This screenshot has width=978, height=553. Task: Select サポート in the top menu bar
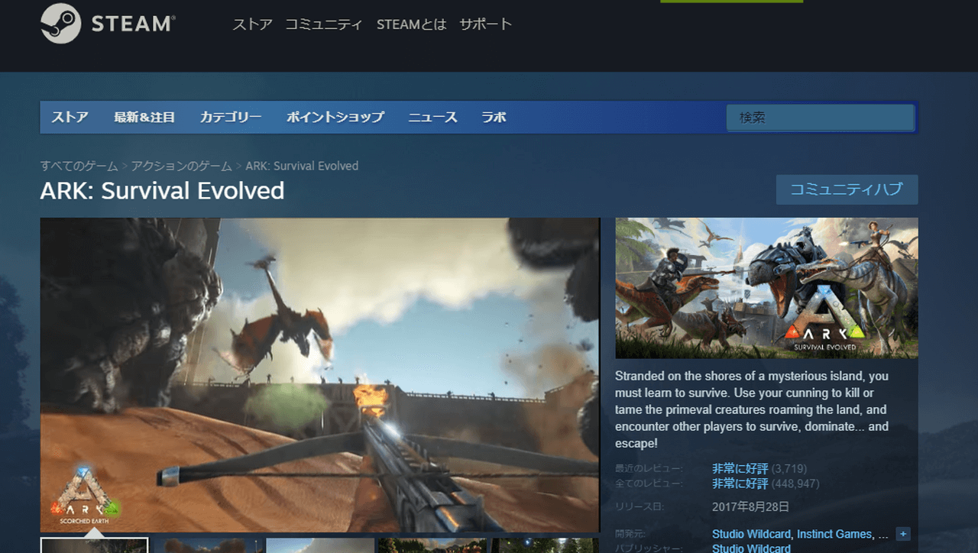pos(484,24)
